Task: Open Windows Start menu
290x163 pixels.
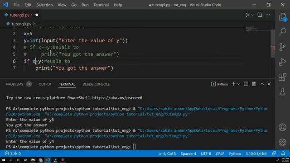Action: pyautogui.click(x=4, y=160)
